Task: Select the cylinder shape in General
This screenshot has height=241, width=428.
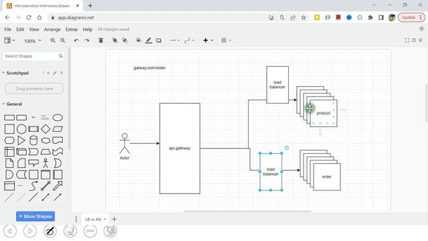Action: (x=33, y=141)
